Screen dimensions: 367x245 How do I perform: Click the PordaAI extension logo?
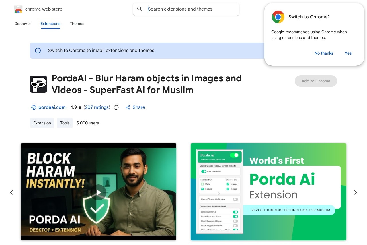[x=38, y=84]
